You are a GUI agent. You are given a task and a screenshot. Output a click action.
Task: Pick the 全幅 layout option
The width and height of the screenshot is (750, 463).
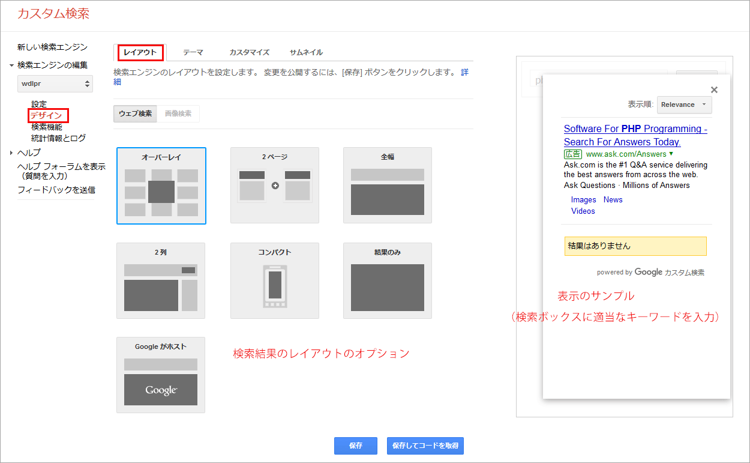coord(388,186)
